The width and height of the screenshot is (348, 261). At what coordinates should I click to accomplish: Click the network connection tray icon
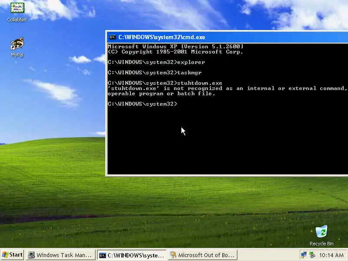pos(303,255)
